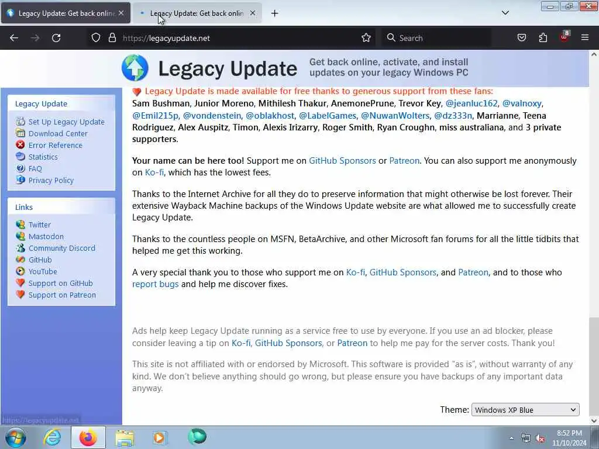Open the extensions puzzle icon
599x449 pixels.
tap(543, 38)
